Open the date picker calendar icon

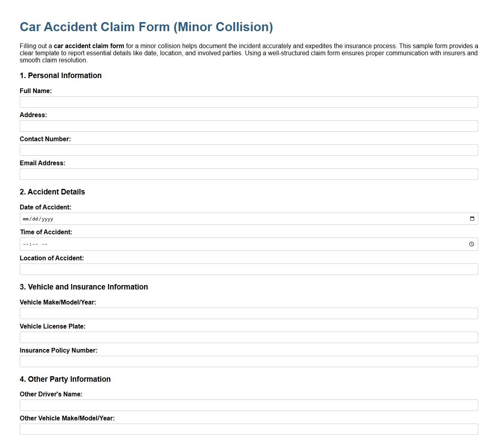(x=472, y=218)
